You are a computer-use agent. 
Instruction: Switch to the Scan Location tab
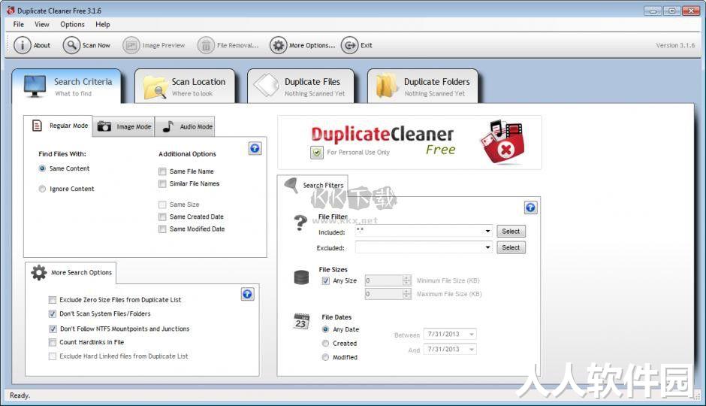185,86
